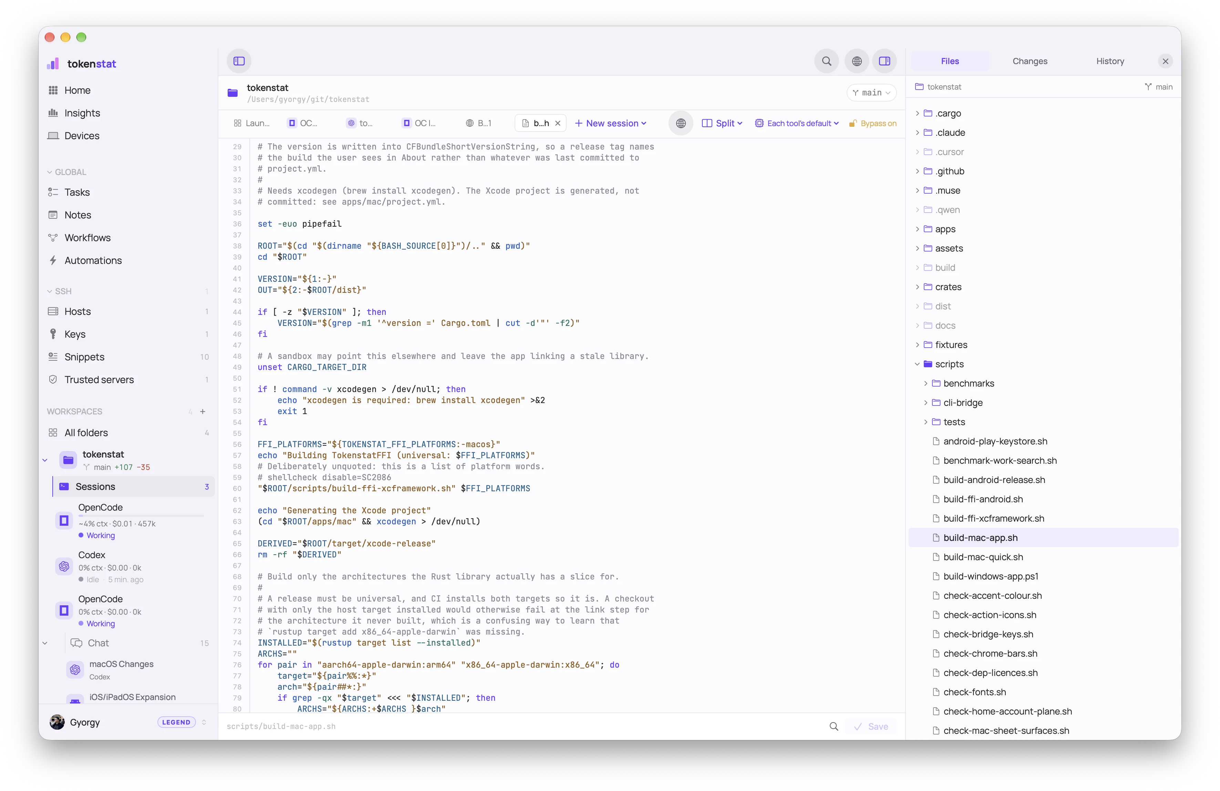Open Workflows in the sidebar
The height and width of the screenshot is (791, 1220).
tap(128, 238)
